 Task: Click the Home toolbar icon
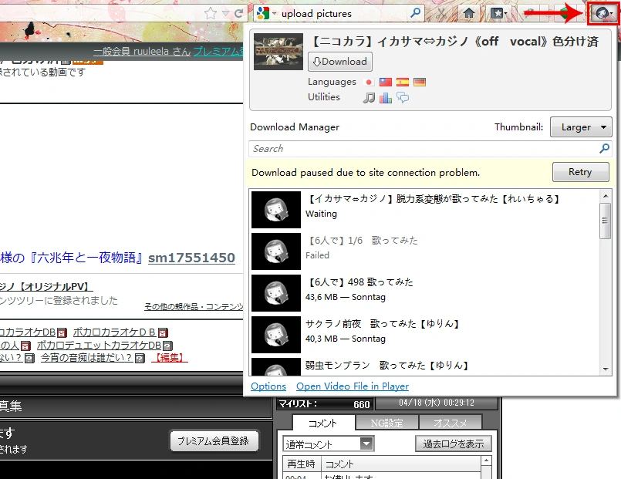click(x=468, y=13)
